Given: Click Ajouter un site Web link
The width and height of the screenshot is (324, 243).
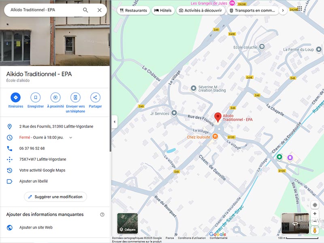Looking at the screenshot, I should point(36,228).
